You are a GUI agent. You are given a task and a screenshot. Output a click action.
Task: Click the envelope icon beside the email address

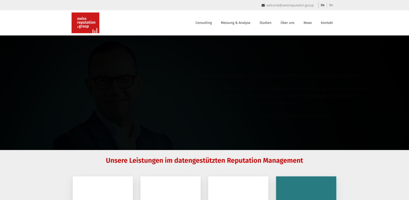click(263, 5)
